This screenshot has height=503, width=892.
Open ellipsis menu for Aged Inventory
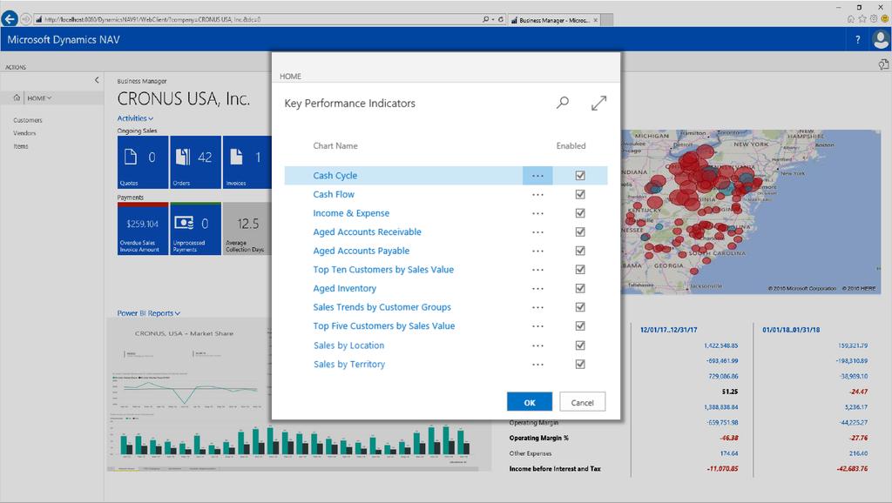[x=537, y=288]
